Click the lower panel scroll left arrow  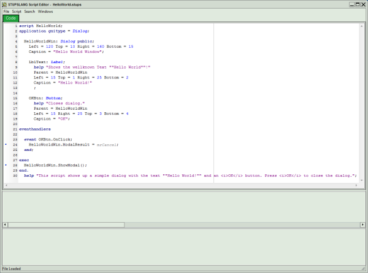[x=5, y=225]
